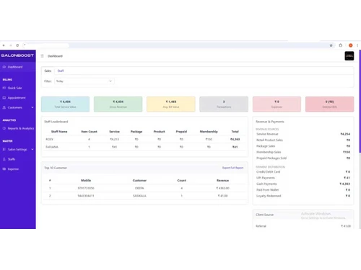The height and width of the screenshot is (270, 361).
Task: Click the Customers person icon in the sidebar
Action: click(4, 107)
